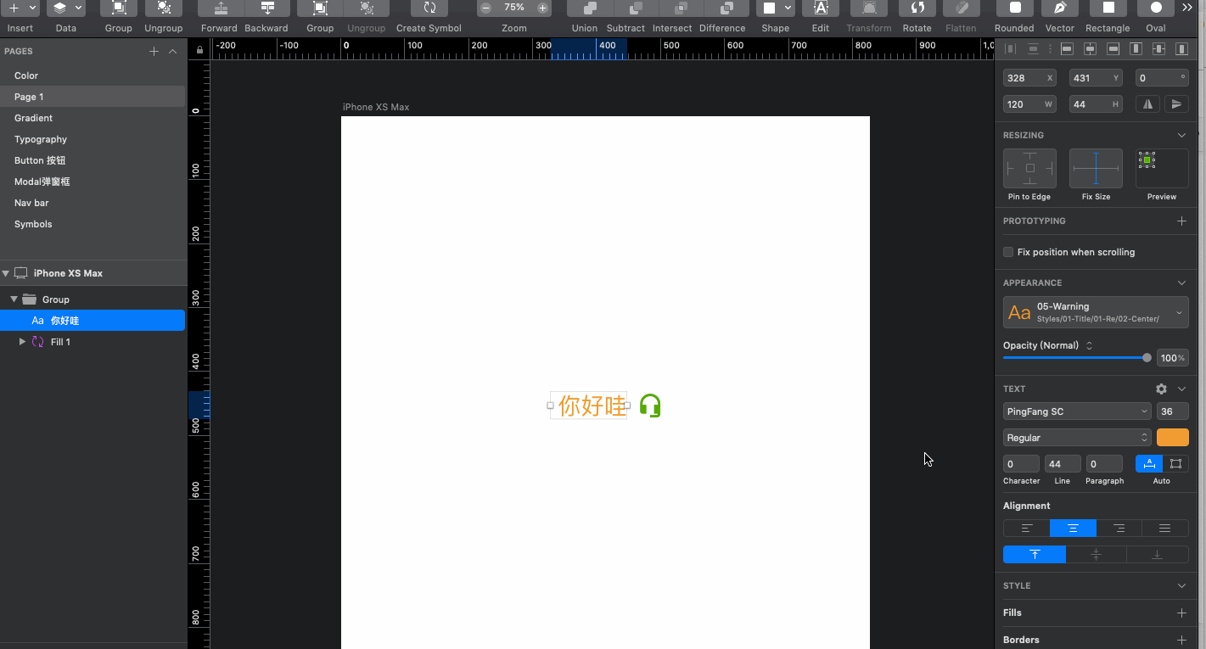Switch to the Color page
The width and height of the screenshot is (1206, 649).
[x=26, y=76]
